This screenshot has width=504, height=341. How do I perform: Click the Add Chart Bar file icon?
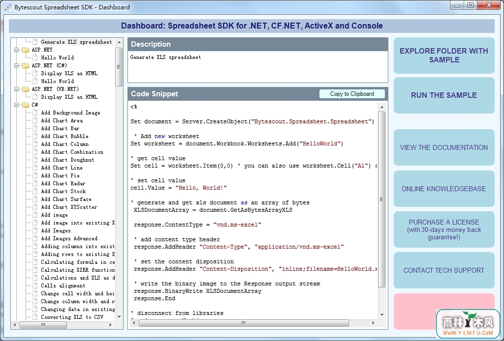[35, 128]
